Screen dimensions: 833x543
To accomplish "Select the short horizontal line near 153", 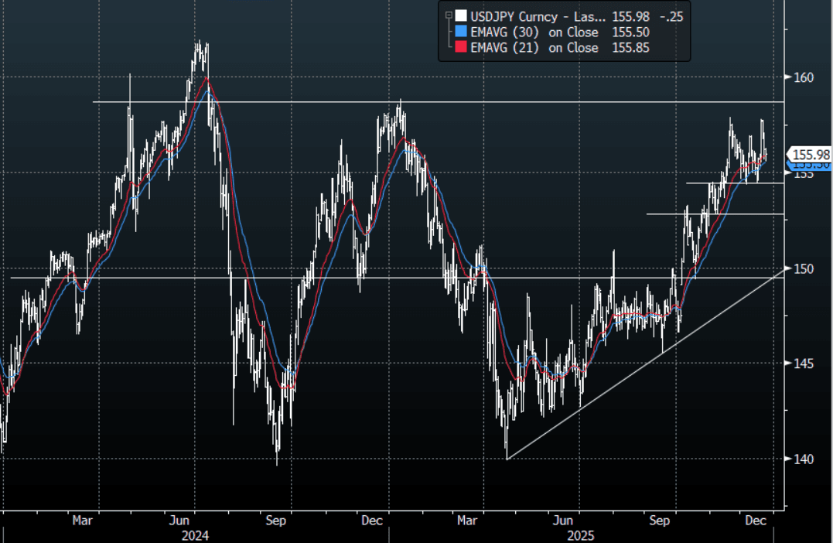I will point(715,213).
